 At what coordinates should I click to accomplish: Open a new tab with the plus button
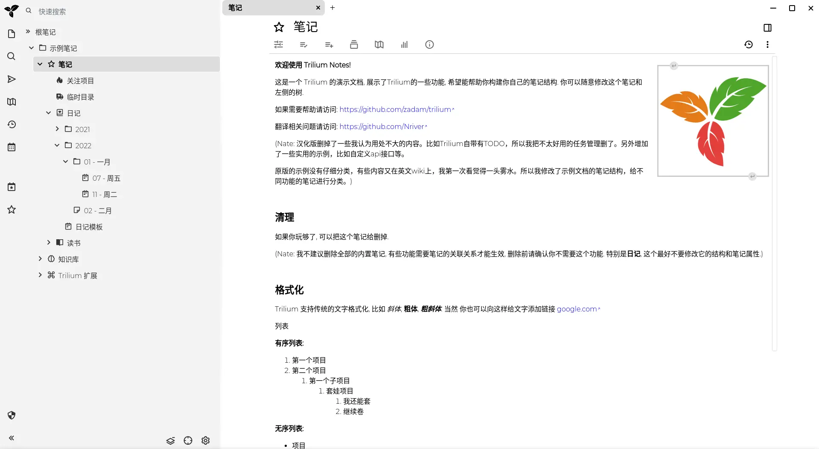[333, 8]
